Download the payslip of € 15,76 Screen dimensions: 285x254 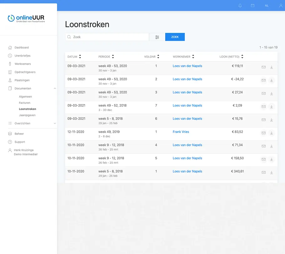271,120
